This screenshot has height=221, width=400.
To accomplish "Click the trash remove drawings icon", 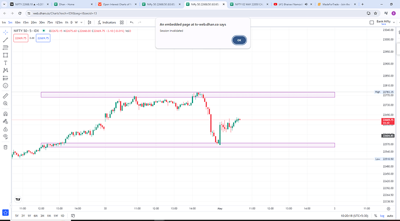I will (5, 147).
